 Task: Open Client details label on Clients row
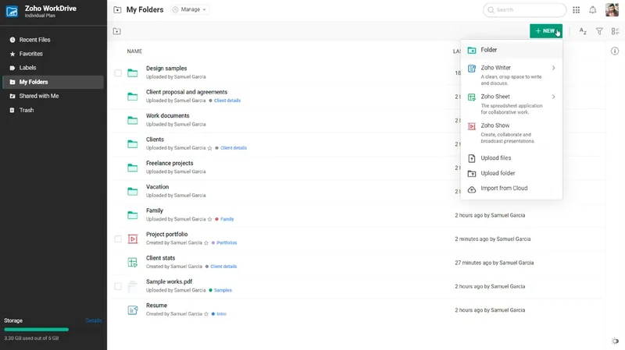pos(234,148)
